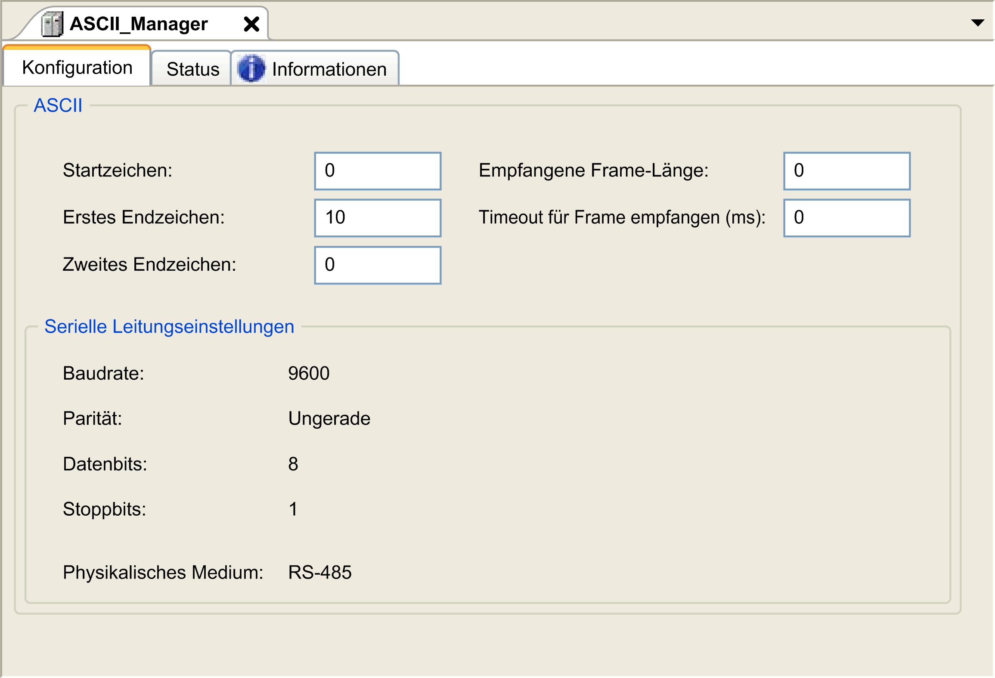Open the Status tab
This screenshot has height=678, width=995.
coord(192,69)
